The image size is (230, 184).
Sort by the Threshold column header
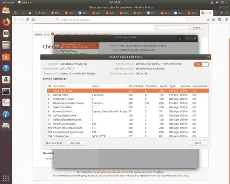[151, 86]
